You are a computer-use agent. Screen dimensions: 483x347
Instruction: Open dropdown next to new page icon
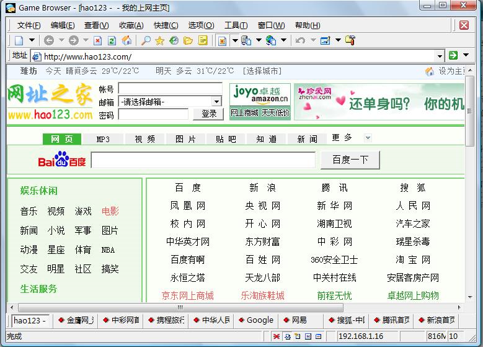[32, 40]
